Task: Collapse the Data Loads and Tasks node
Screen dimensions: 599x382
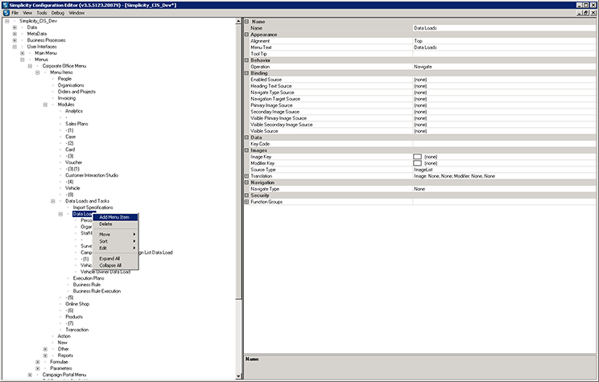Action: tap(52, 201)
